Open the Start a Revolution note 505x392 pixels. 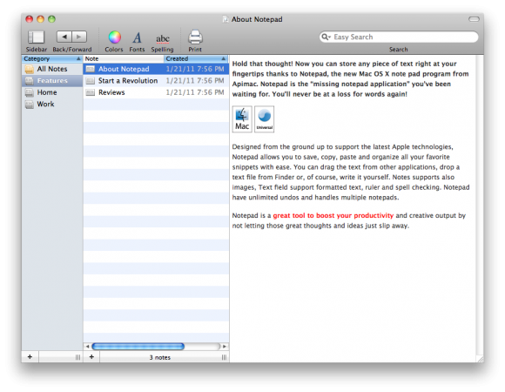click(x=156, y=80)
